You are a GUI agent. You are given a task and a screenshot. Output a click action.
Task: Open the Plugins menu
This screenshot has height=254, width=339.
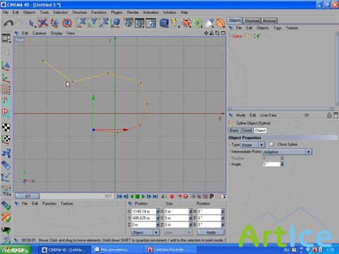point(117,12)
